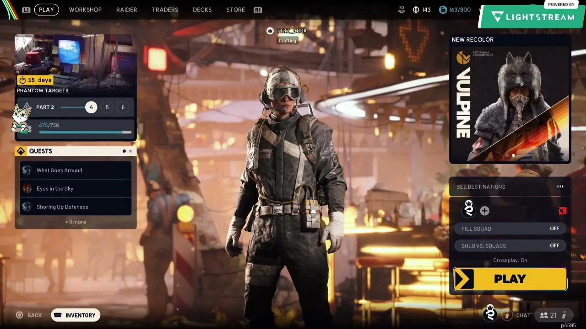Viewport: 586px width, 329px height.
Task: Click the touchpad icon on Inventory button
Action: tap(58, 315)
